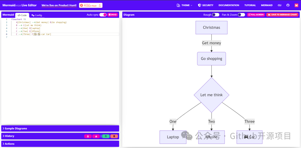Open the Security link
301x148 pixels.
click(x=206, y=5)
